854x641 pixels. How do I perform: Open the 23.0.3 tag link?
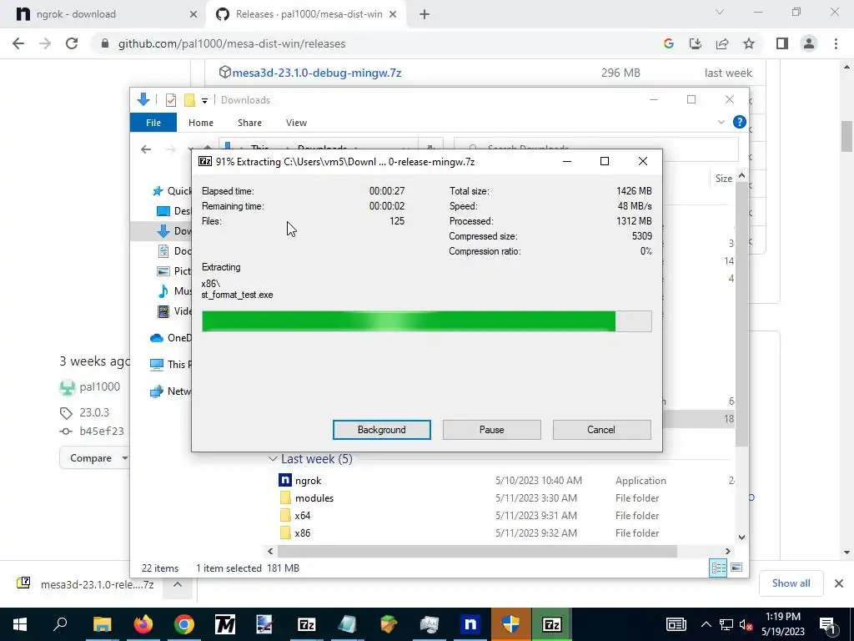click(x=94, y=412)
